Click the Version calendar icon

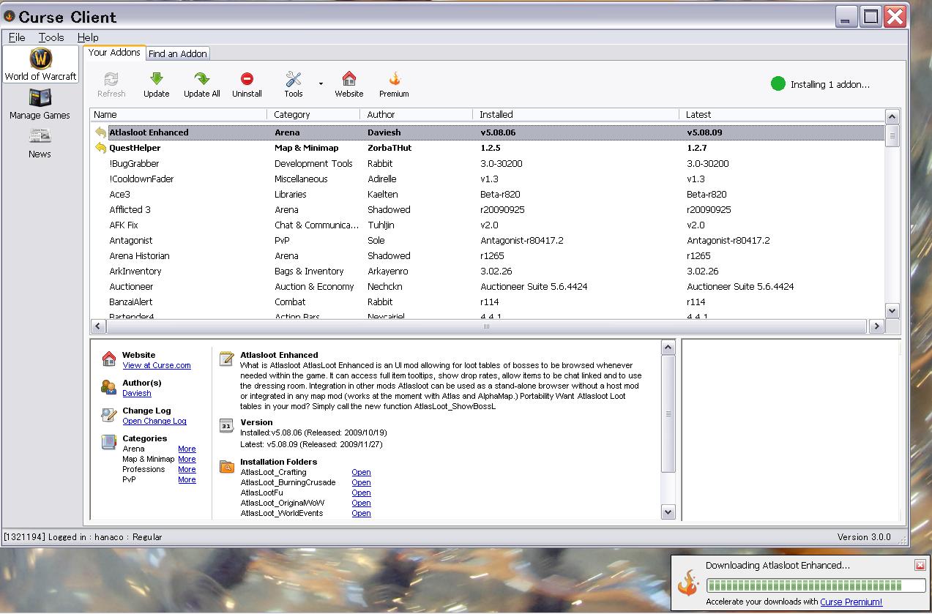(x=227, y=425)
